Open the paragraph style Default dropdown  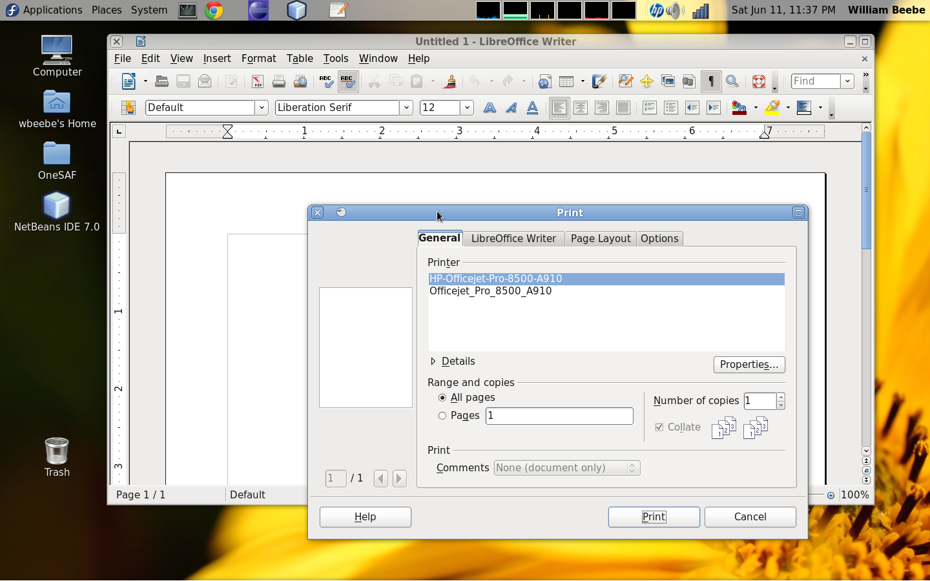click(x=262, y=108)
